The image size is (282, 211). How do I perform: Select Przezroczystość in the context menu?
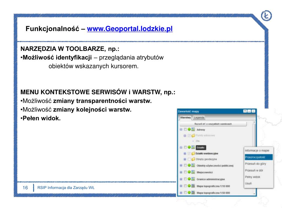point(259,157)
